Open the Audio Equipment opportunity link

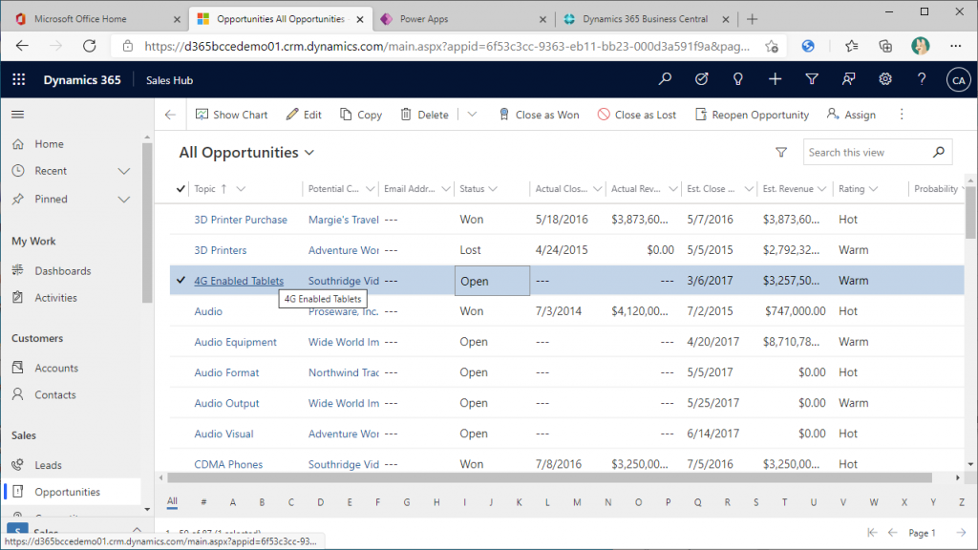235,342
